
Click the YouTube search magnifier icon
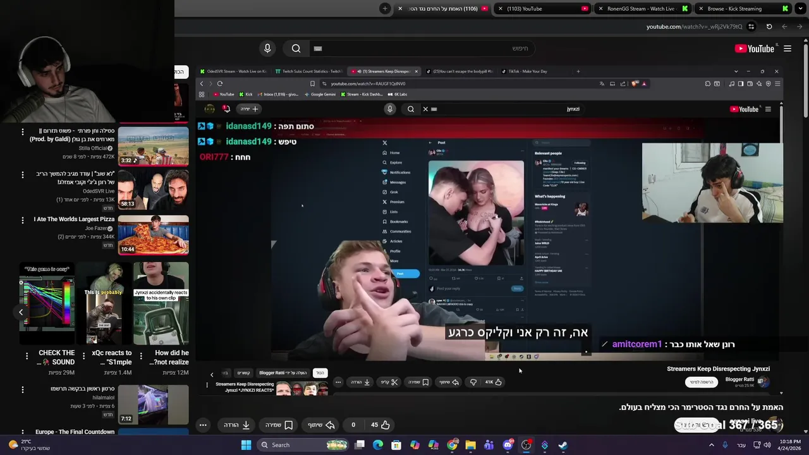click(296, 49)
